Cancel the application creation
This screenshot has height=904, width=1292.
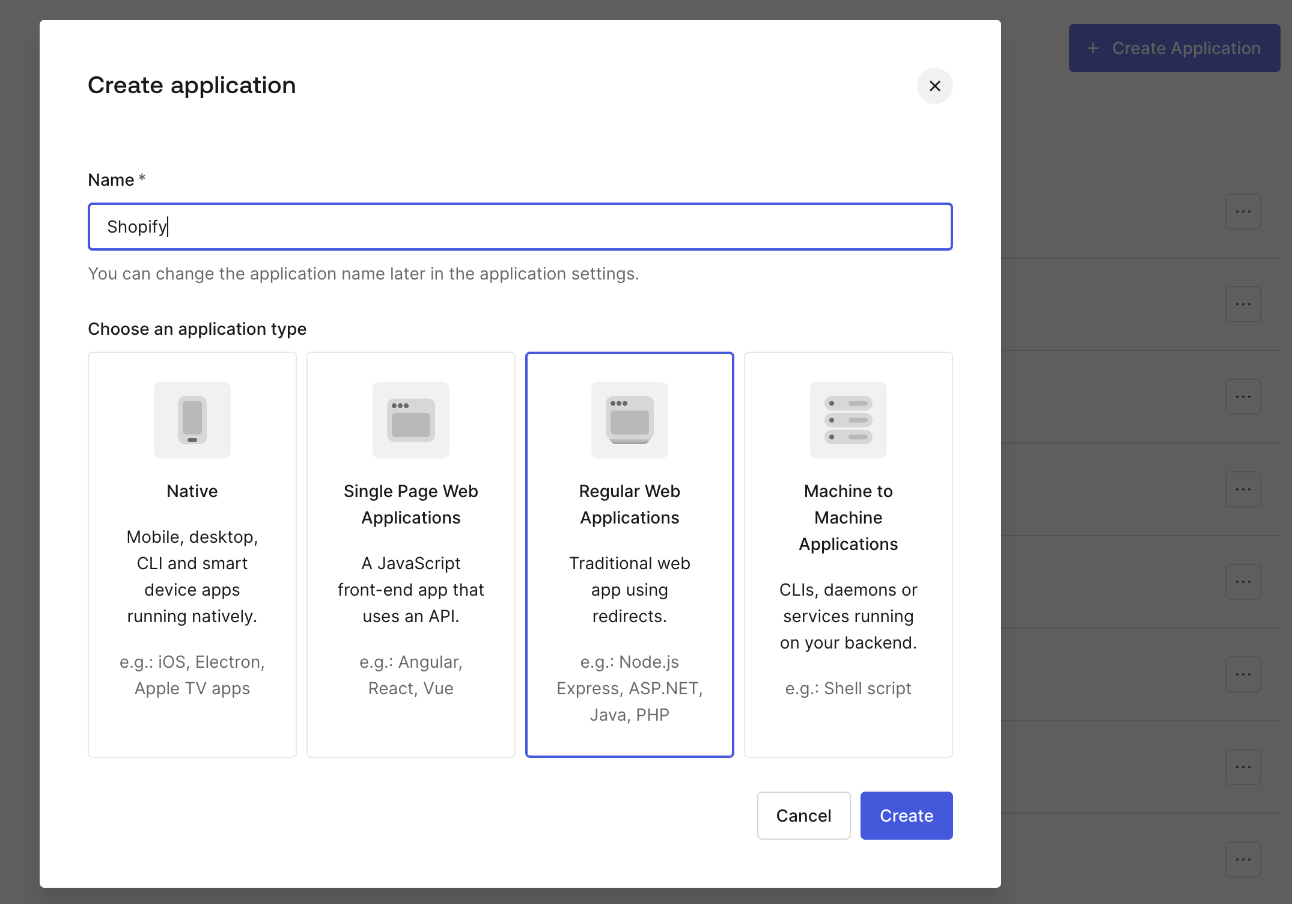coord(803,816)
